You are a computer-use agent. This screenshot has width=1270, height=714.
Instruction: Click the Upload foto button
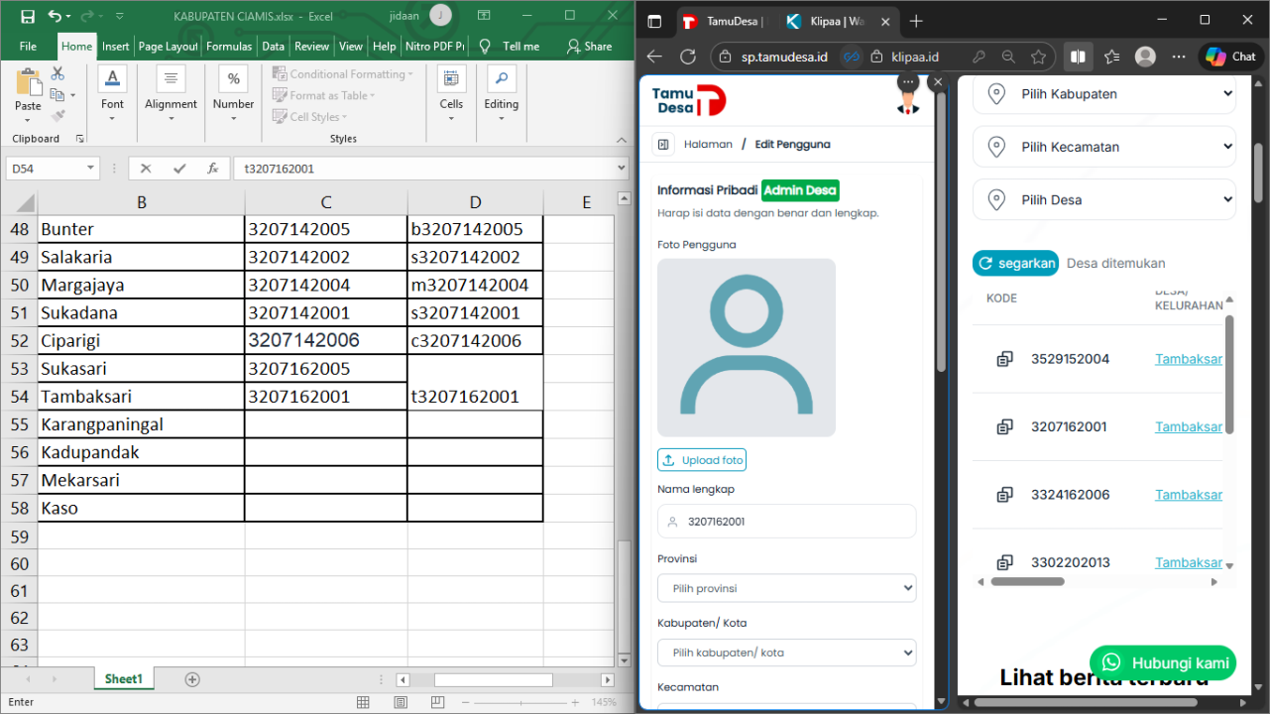(702, 460)
